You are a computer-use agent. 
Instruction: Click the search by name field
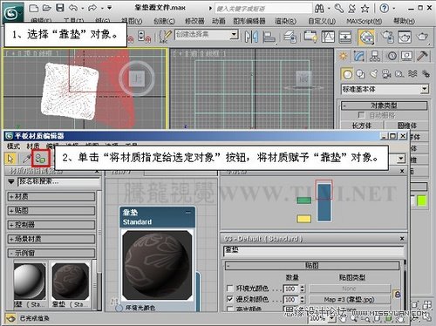click(x=58, y=182)
